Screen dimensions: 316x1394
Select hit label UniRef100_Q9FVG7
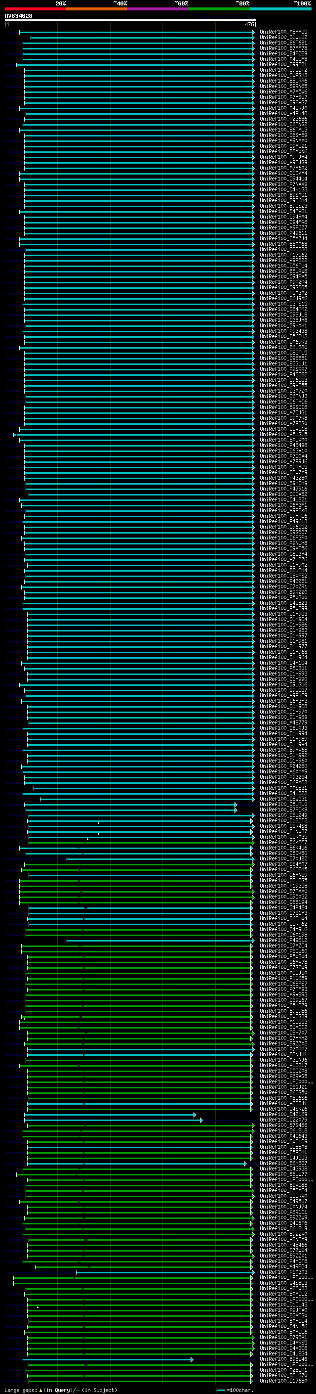[x=283, y=102]
